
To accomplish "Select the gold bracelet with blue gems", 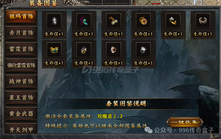I will click(x=54, y=50).
